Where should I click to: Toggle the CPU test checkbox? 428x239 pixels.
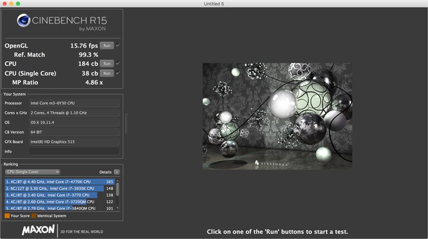click(118, 63)
